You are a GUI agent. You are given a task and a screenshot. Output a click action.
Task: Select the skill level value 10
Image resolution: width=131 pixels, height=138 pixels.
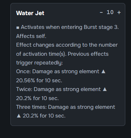coord(110,12)
